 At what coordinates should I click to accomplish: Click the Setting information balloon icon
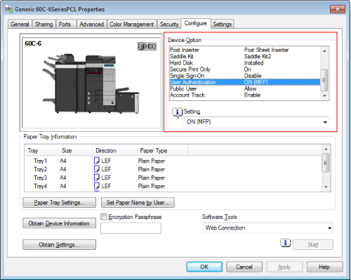(x=177, y=112)
